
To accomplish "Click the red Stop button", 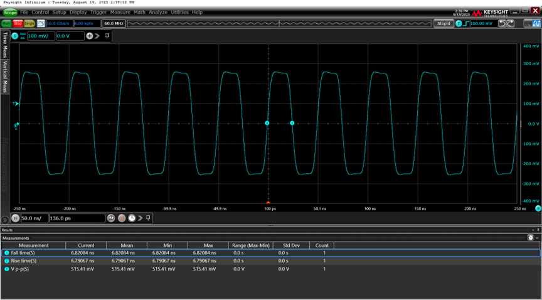I will tap(18, 23).
